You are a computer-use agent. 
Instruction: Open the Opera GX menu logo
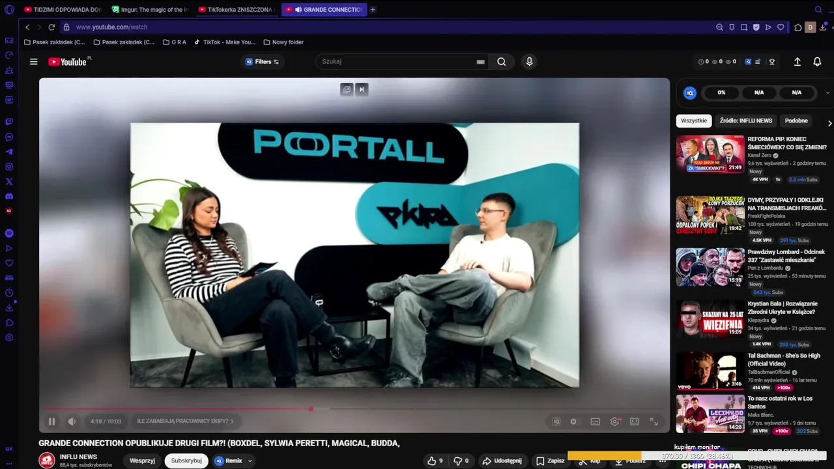click(9, 10)
